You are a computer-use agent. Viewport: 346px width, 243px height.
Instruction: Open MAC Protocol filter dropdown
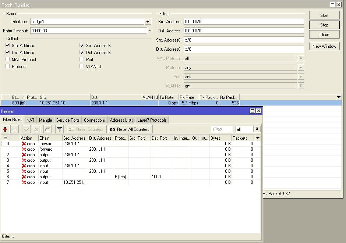301,58
